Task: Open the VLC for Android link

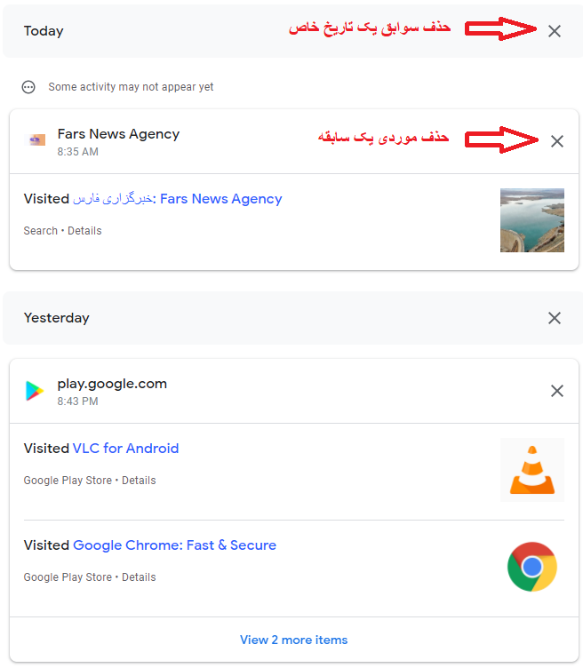Action: click(125, 449)
